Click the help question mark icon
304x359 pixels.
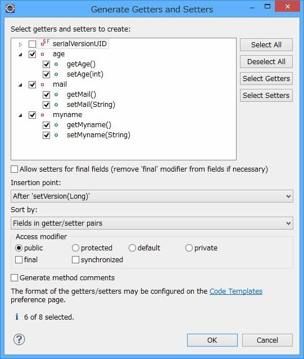tap(19, 339)
